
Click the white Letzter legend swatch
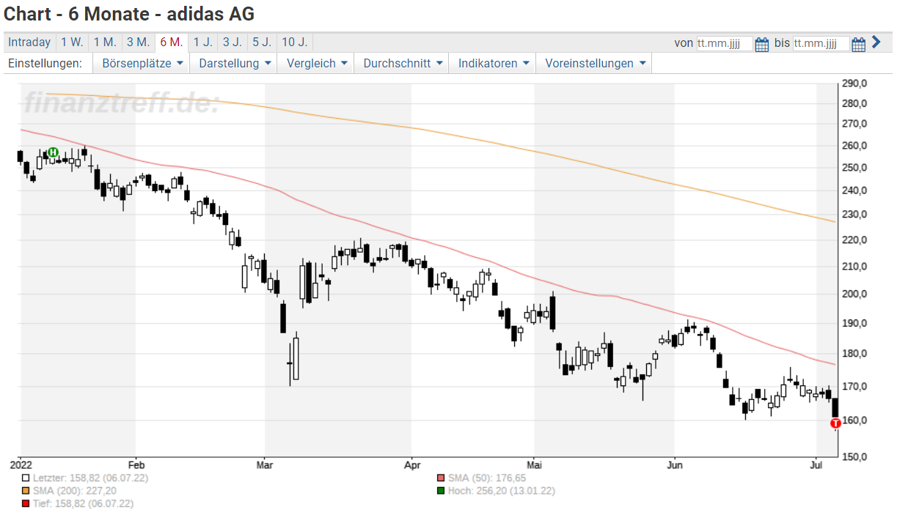26,478
